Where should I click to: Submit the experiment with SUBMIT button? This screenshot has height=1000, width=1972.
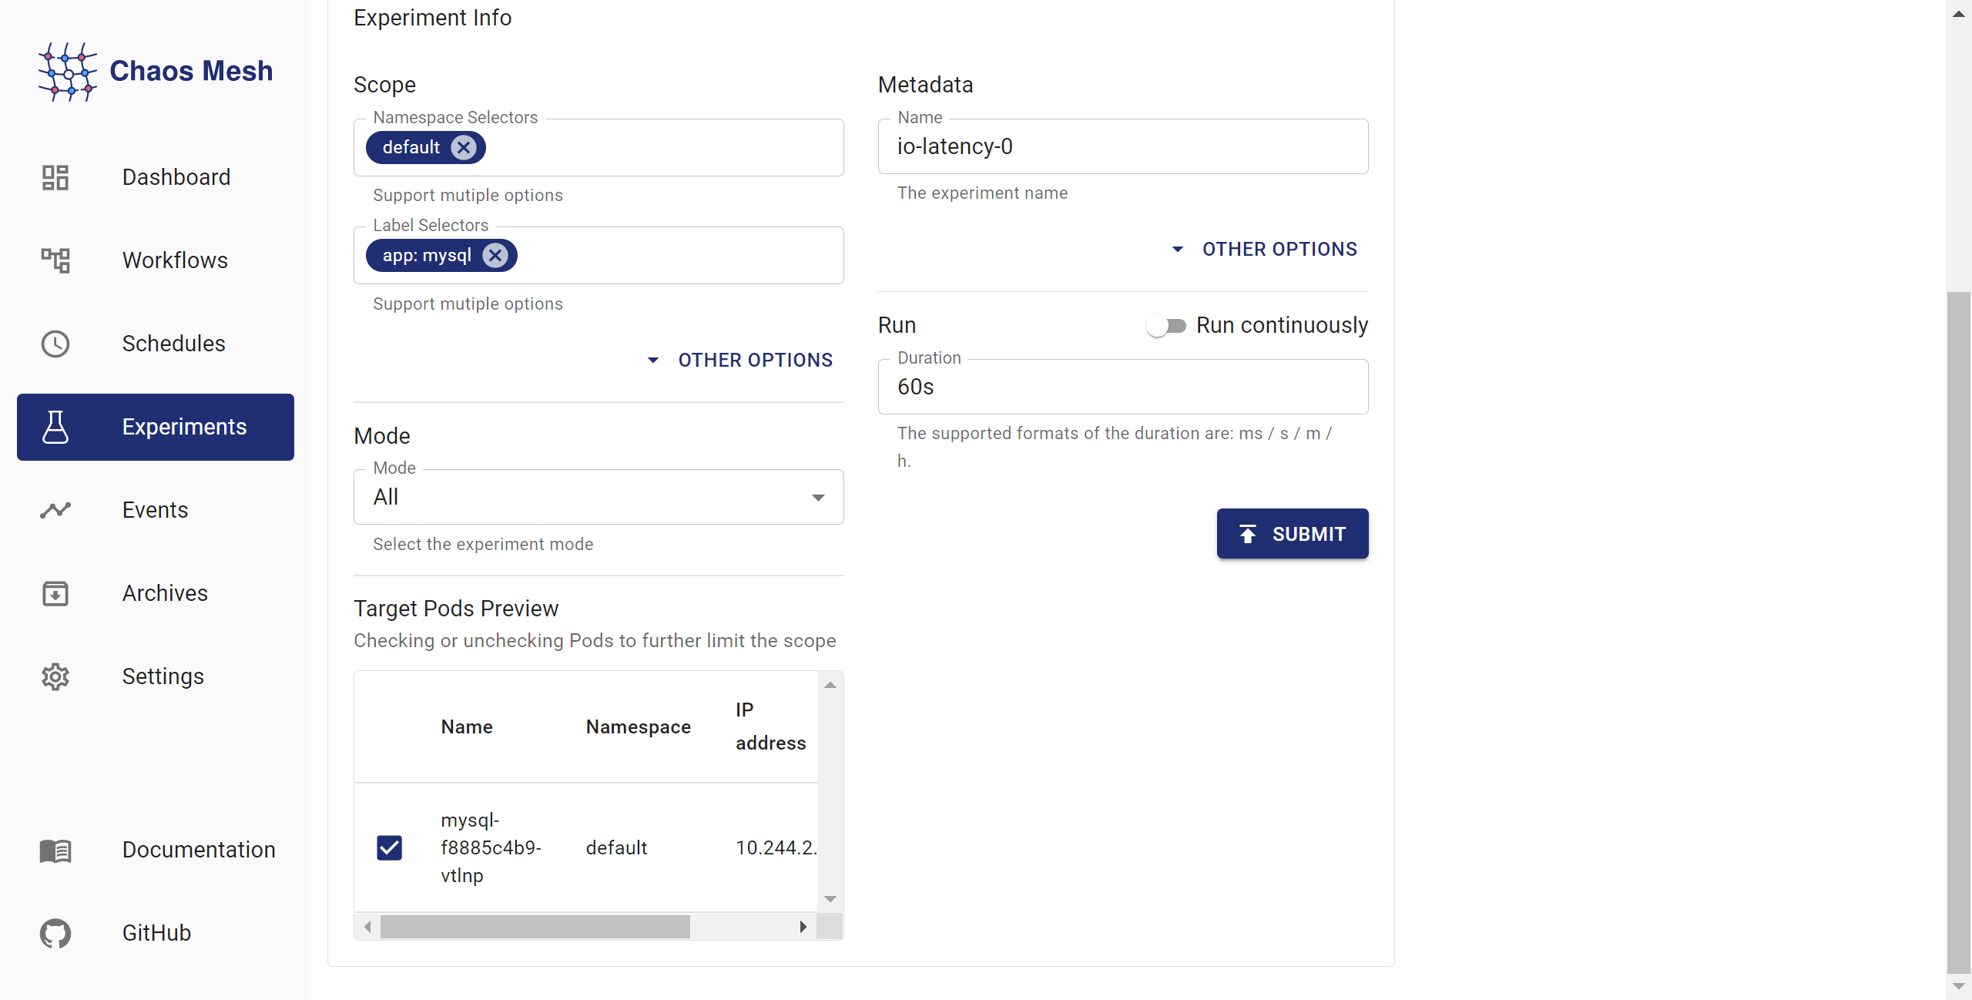pos(1292,534)
